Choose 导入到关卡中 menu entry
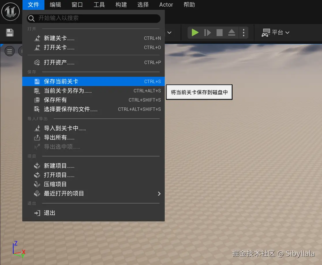 click(x=93, y=128)
